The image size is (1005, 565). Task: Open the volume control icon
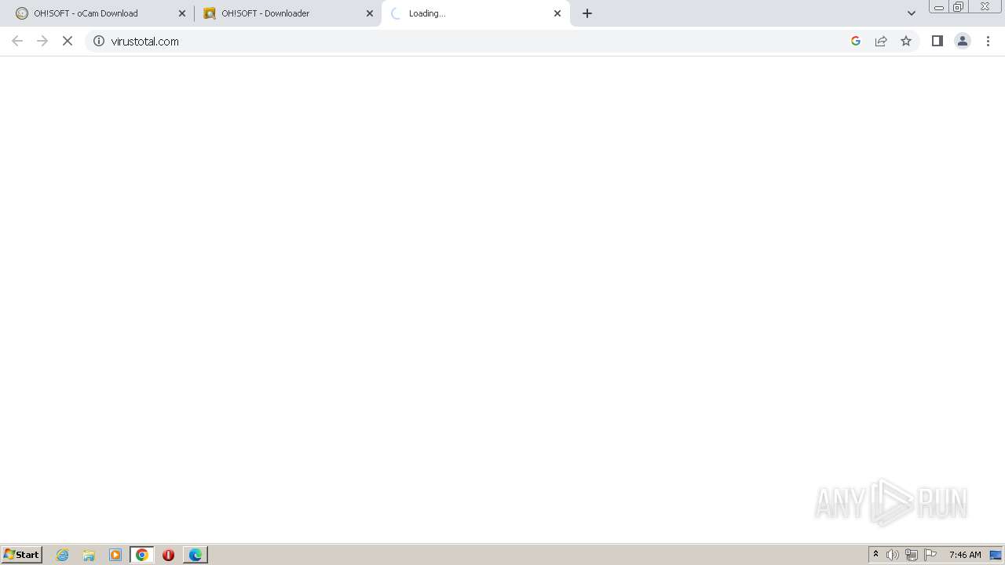893,555
